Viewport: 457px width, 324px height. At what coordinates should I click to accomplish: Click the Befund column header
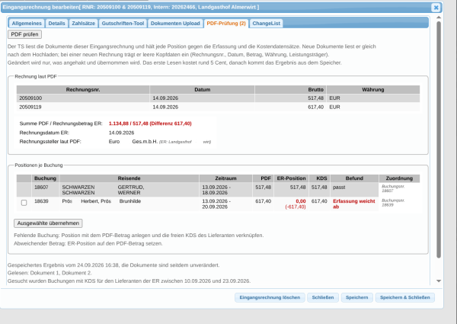[354, 178]
